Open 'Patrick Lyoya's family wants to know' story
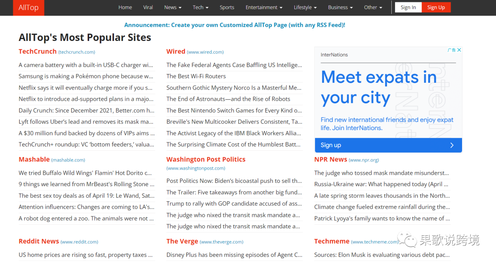This screenshot has height=262, width=496. (382, 218)
